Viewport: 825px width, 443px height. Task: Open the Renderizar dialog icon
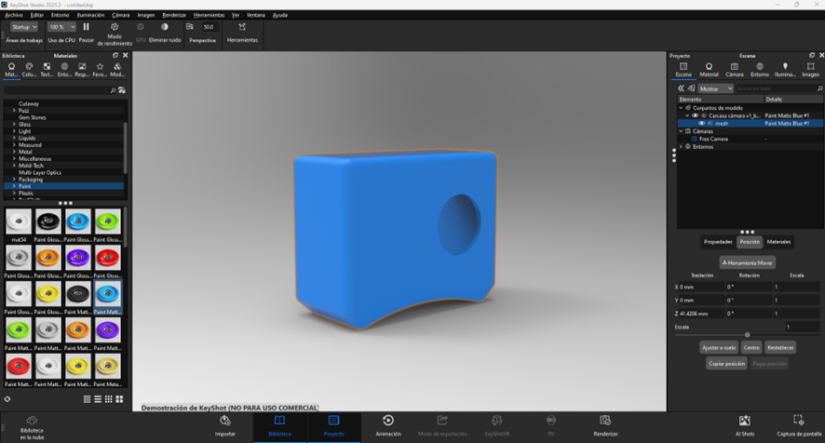[x=605, y=421]
